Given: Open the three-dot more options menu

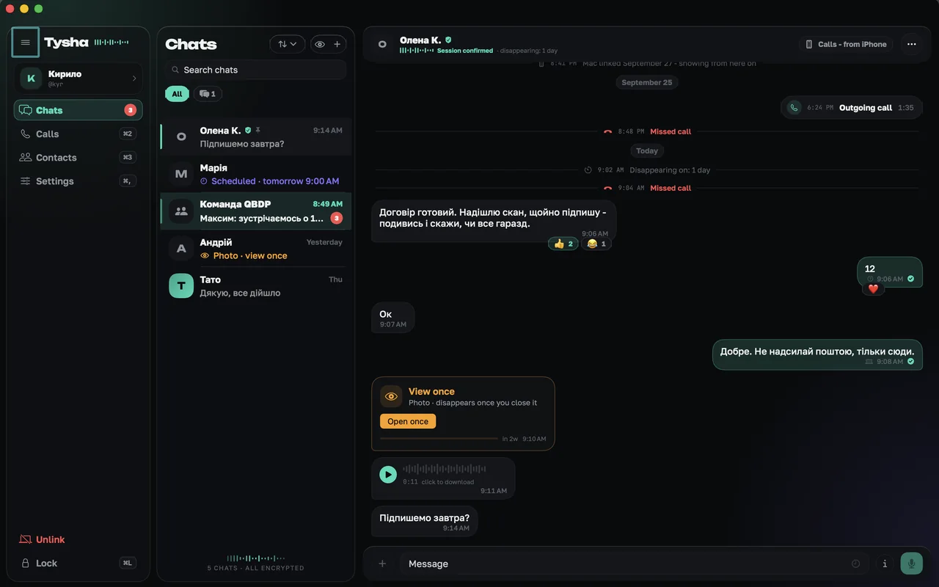Looking at the screenshot, I should click(911, 44).
